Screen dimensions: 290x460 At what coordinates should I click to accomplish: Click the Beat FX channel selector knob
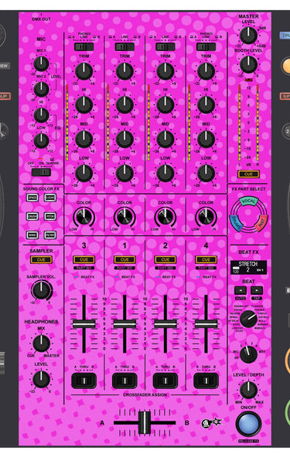pyautogui.click(x=248, y=354)
